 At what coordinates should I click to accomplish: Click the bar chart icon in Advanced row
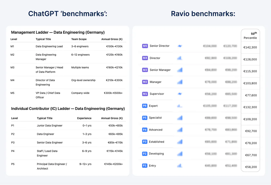point(180,130)
